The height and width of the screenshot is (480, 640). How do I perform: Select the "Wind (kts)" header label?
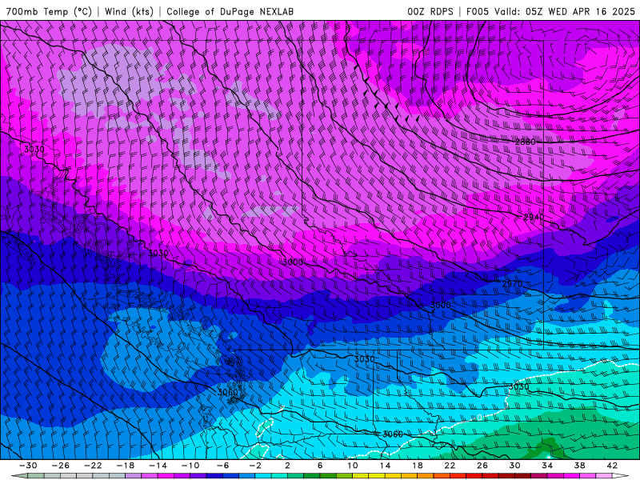(129, 11)
